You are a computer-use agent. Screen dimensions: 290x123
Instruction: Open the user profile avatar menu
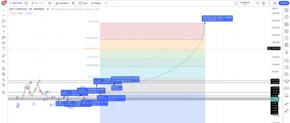coord(3,3)
